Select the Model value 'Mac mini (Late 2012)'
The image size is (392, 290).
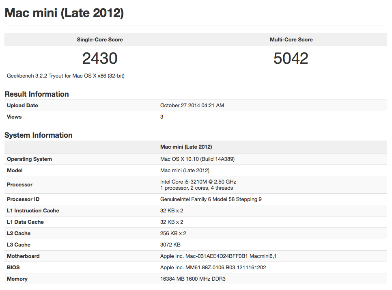pyautogui.click(x=185, y=171)
